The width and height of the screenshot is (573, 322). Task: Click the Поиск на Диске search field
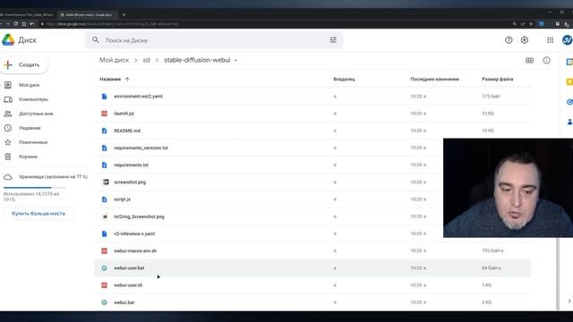(x=214, y=40)
